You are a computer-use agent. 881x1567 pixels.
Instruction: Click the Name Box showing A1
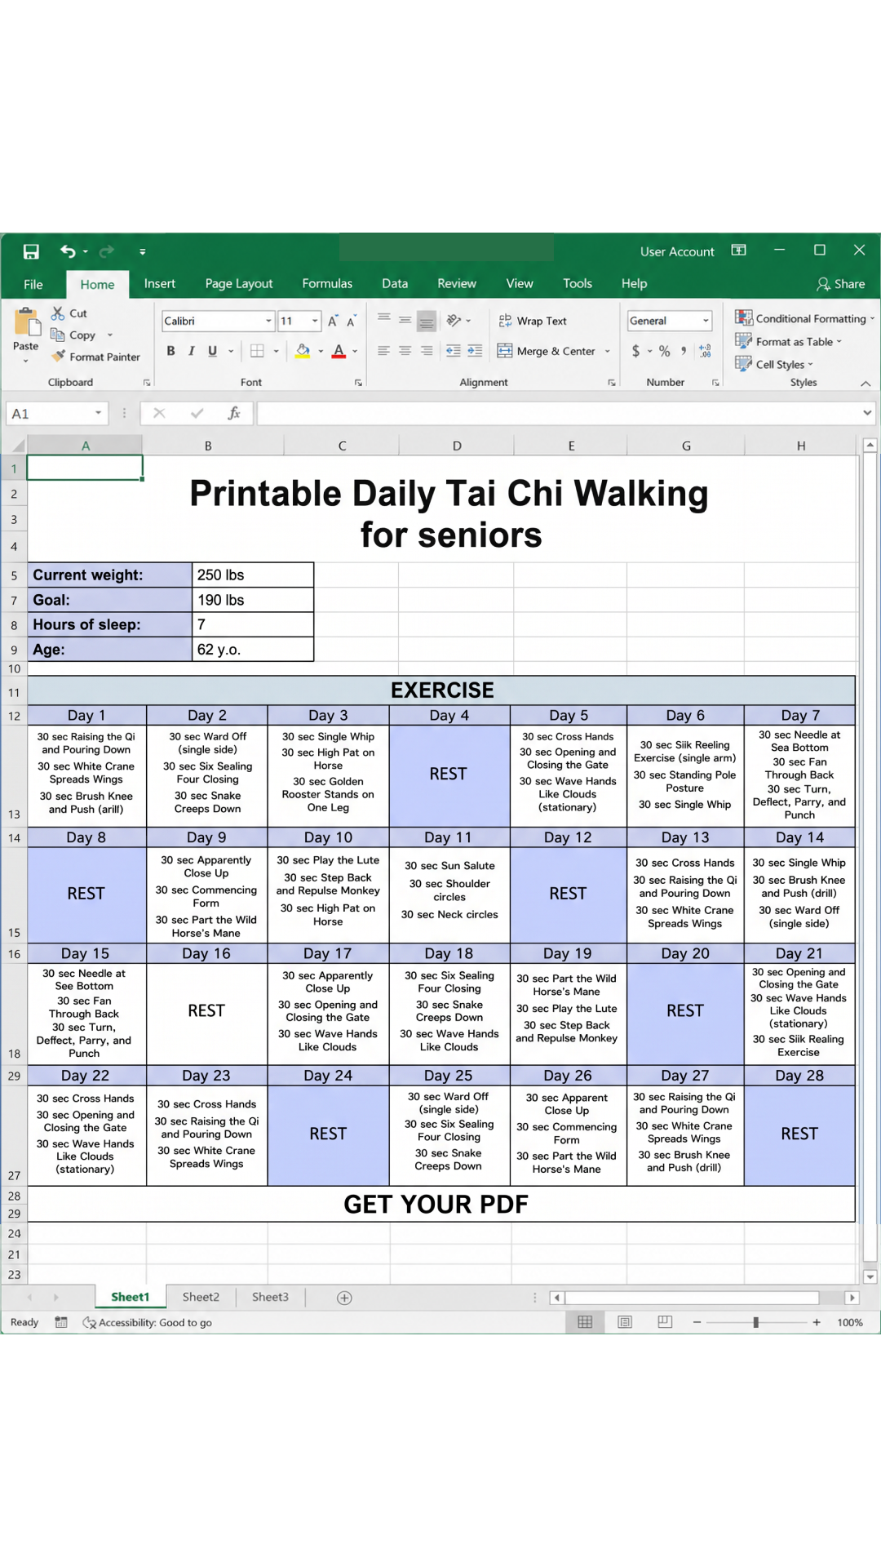pyautogui.click(x=57, y=414)
